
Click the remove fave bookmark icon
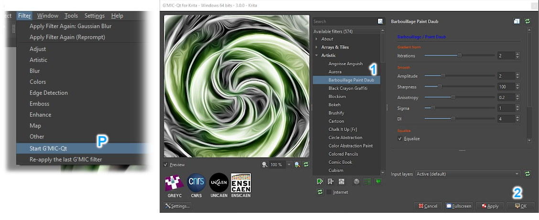tap(331, 181)
